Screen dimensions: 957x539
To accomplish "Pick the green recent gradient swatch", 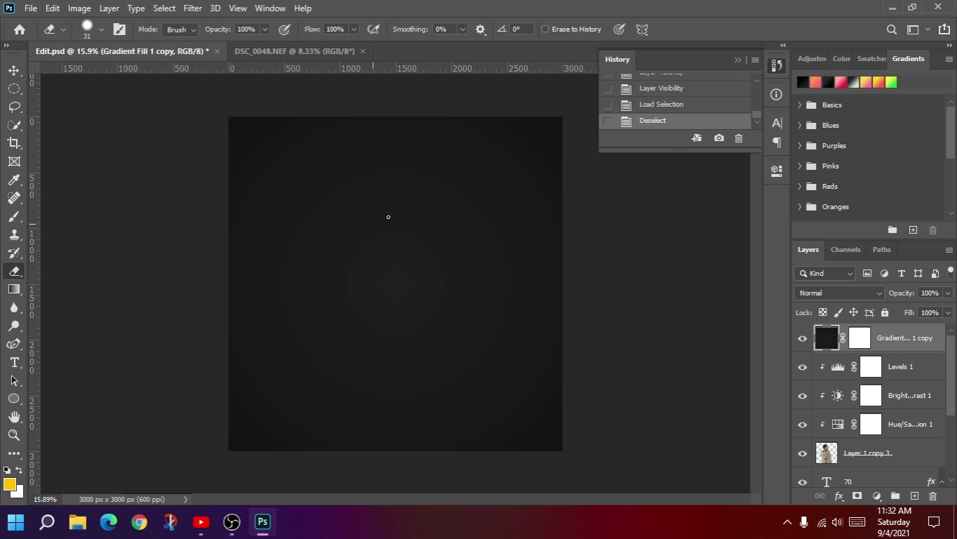I will pyautogui.click(x=891, y=83).
